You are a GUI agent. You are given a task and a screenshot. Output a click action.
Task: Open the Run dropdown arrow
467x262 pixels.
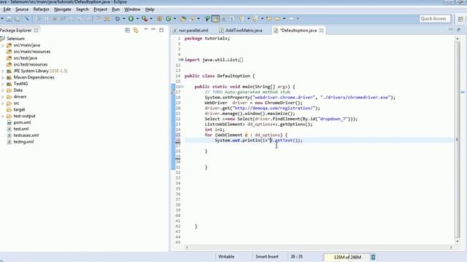137,19
